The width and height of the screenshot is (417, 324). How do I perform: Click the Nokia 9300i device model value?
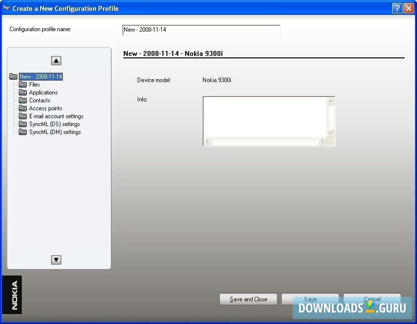coord(217,80)
